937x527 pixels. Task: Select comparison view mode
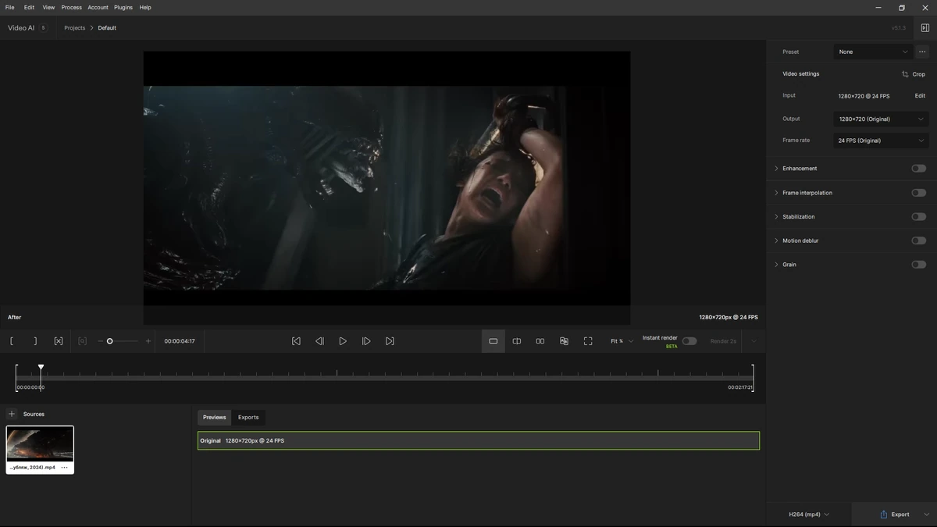click(564, 341)
